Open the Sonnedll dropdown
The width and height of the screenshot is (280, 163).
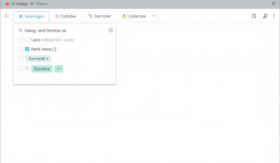[x=38, y=59]
